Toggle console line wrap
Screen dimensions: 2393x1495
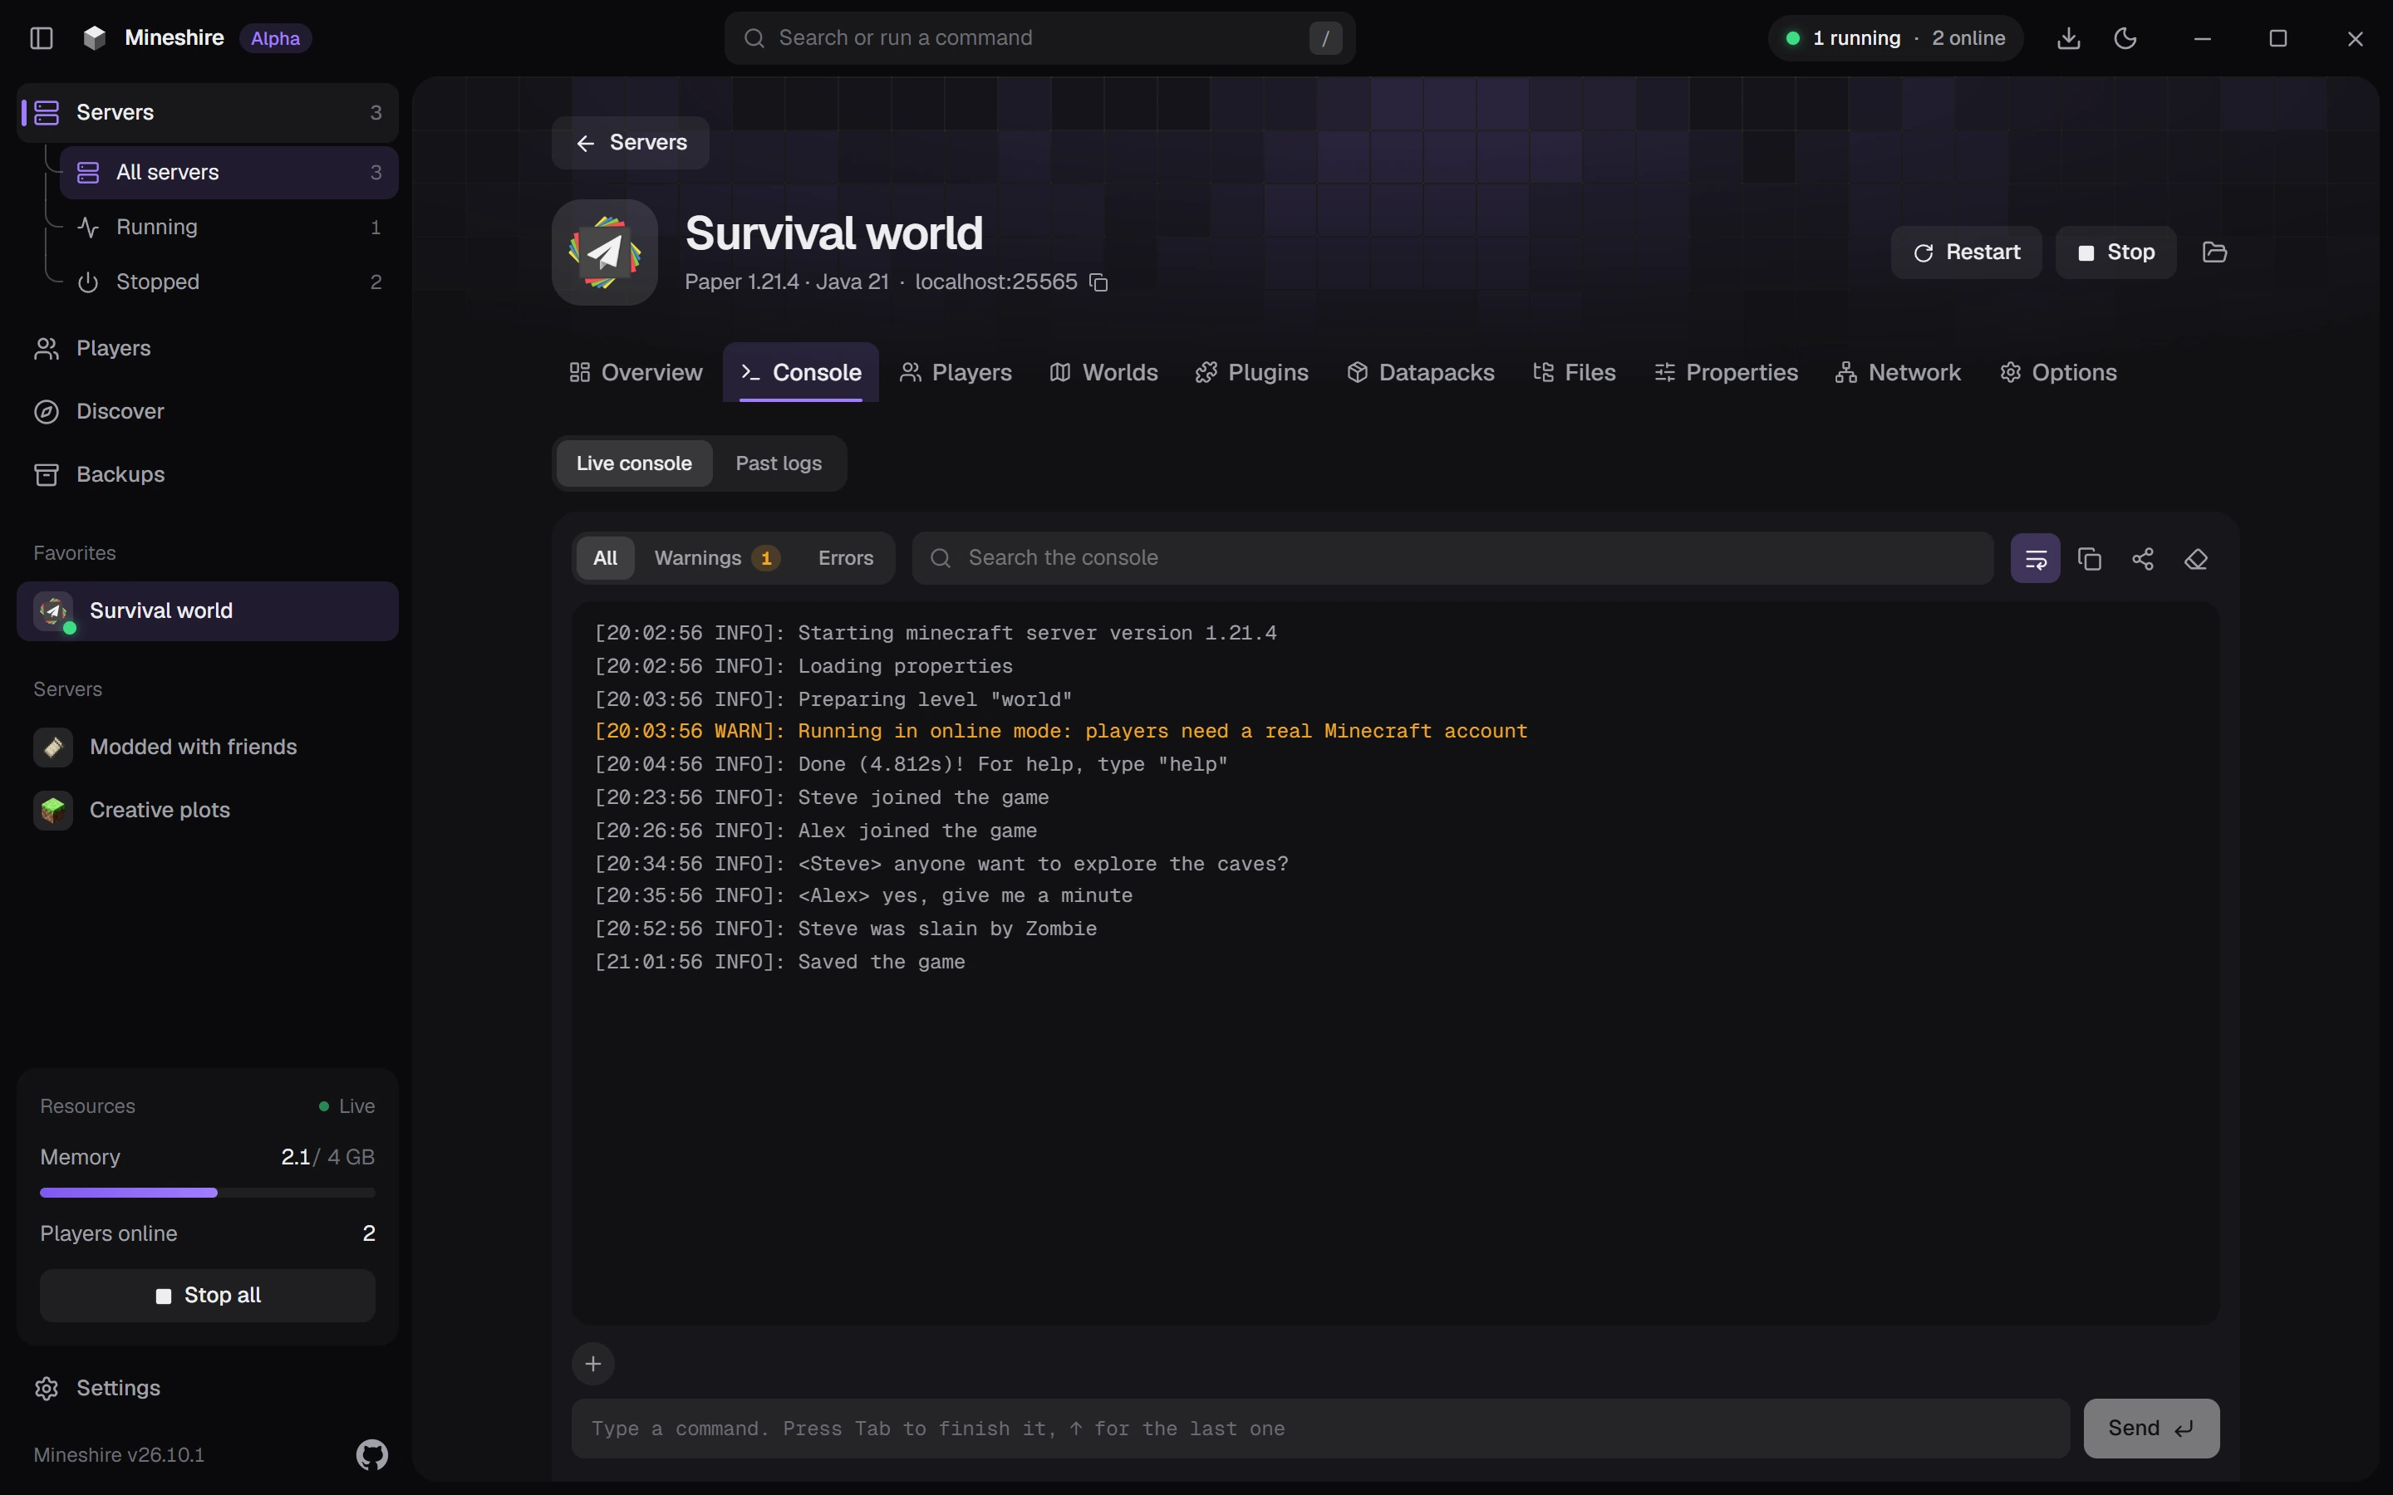(2035, 559)
